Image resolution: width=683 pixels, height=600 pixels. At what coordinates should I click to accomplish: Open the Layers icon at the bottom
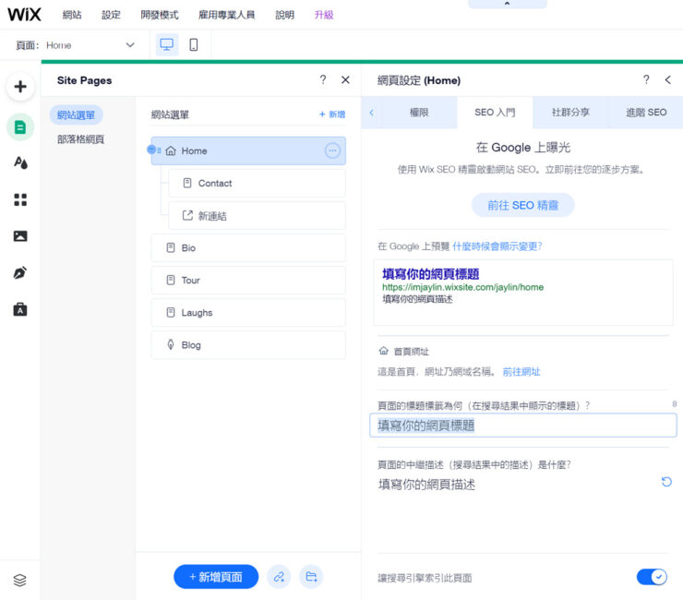pos(19,580)
